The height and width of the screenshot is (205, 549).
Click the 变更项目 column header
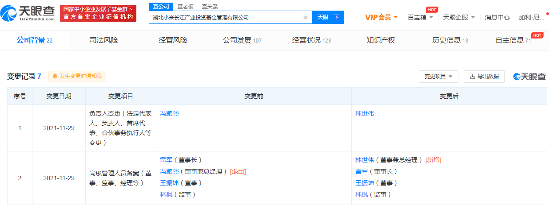pyautogui.click(x=121, y=96)
